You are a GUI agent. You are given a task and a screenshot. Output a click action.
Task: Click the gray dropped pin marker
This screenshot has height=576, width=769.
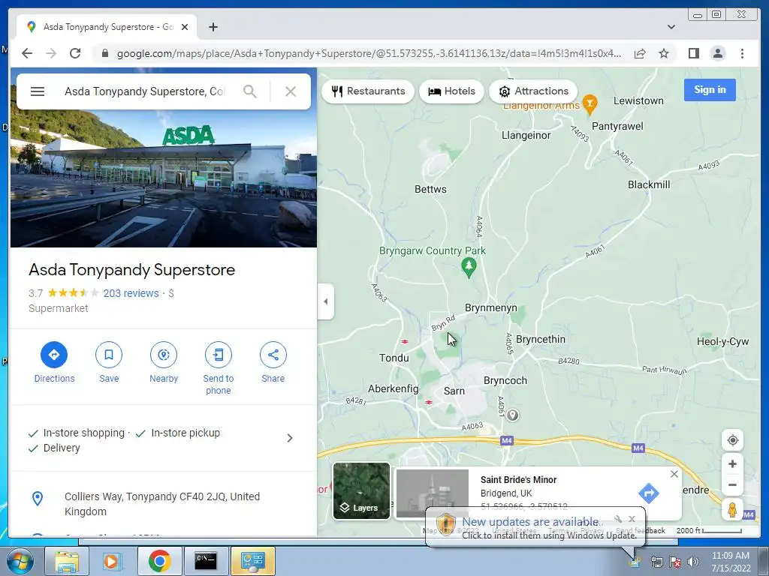(512, 415)
